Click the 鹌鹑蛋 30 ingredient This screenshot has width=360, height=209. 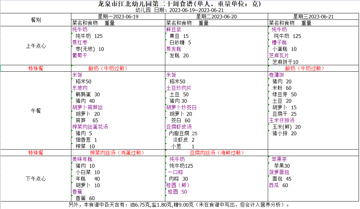[88, 94]
